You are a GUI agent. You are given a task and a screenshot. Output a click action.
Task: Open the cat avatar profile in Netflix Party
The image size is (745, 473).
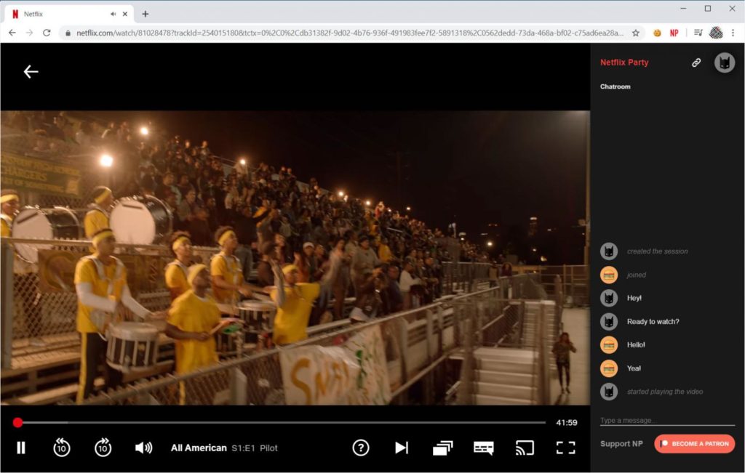pos(725,62)
